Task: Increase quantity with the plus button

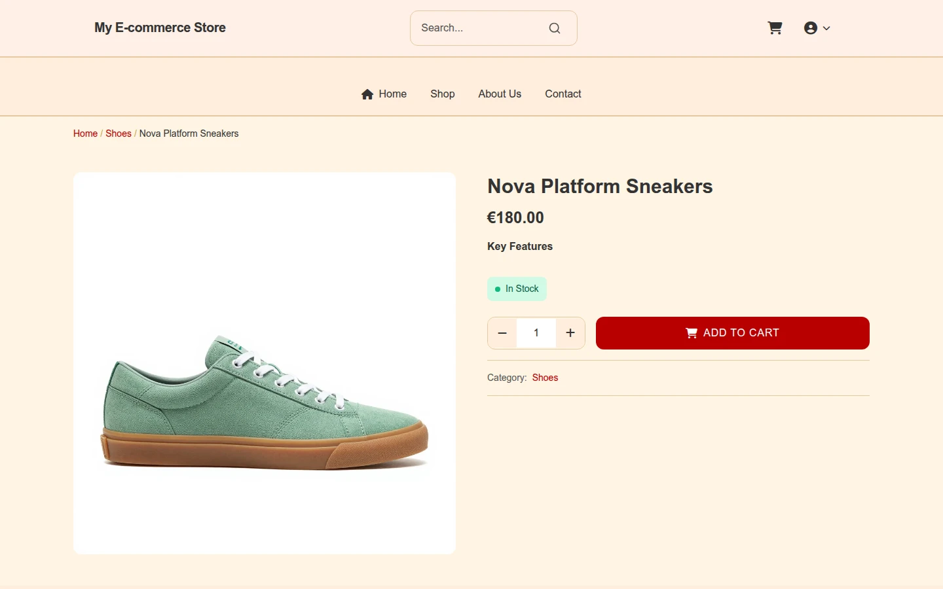Action: click(570, 333)
